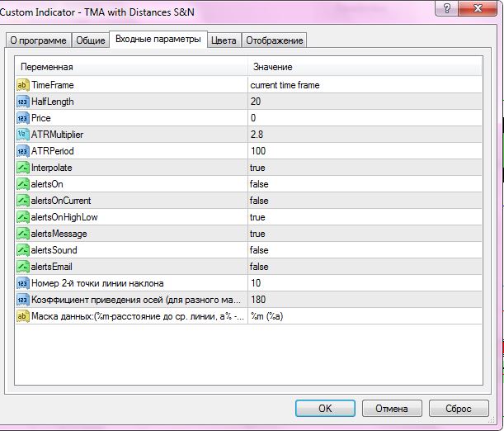Click the integer icon beside Коэффициент приведения осей
Screen dimensions: 504x431
(x=22, y=300)
